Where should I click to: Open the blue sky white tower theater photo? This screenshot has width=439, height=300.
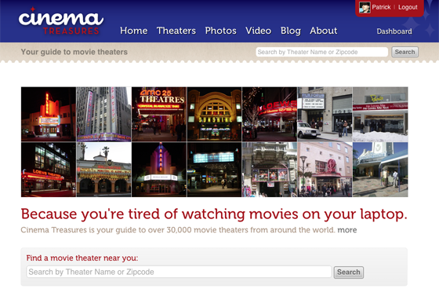click(380, 170)
